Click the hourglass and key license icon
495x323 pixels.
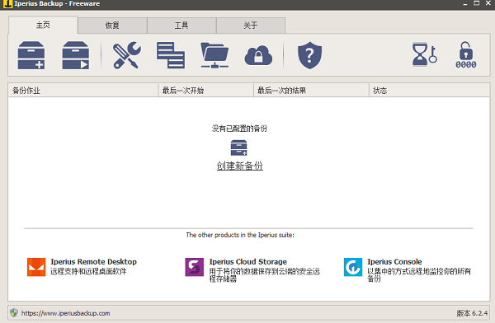coord(425,54)
